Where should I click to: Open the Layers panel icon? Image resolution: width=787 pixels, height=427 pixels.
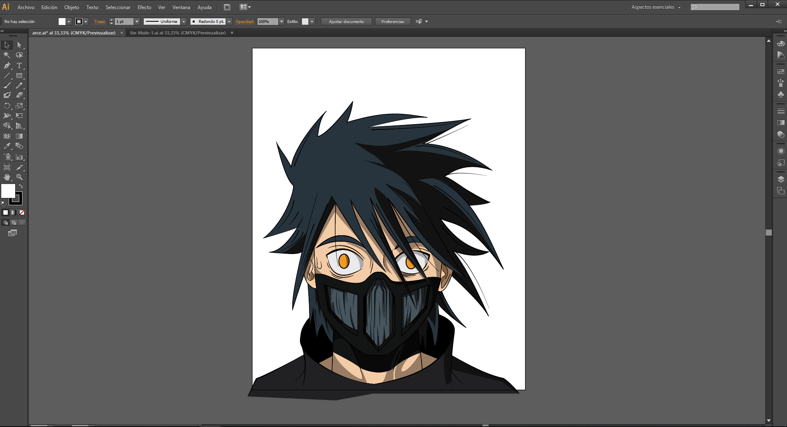point(781,179)
